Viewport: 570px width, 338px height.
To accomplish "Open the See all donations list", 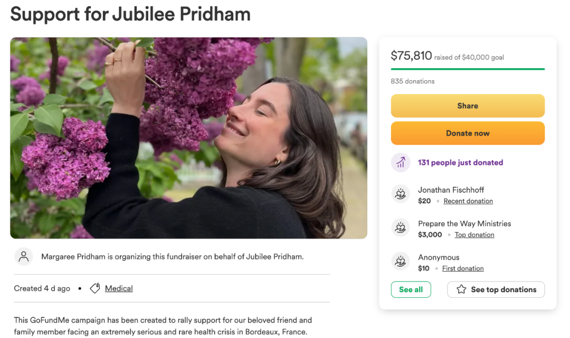I will pos(411,289).
